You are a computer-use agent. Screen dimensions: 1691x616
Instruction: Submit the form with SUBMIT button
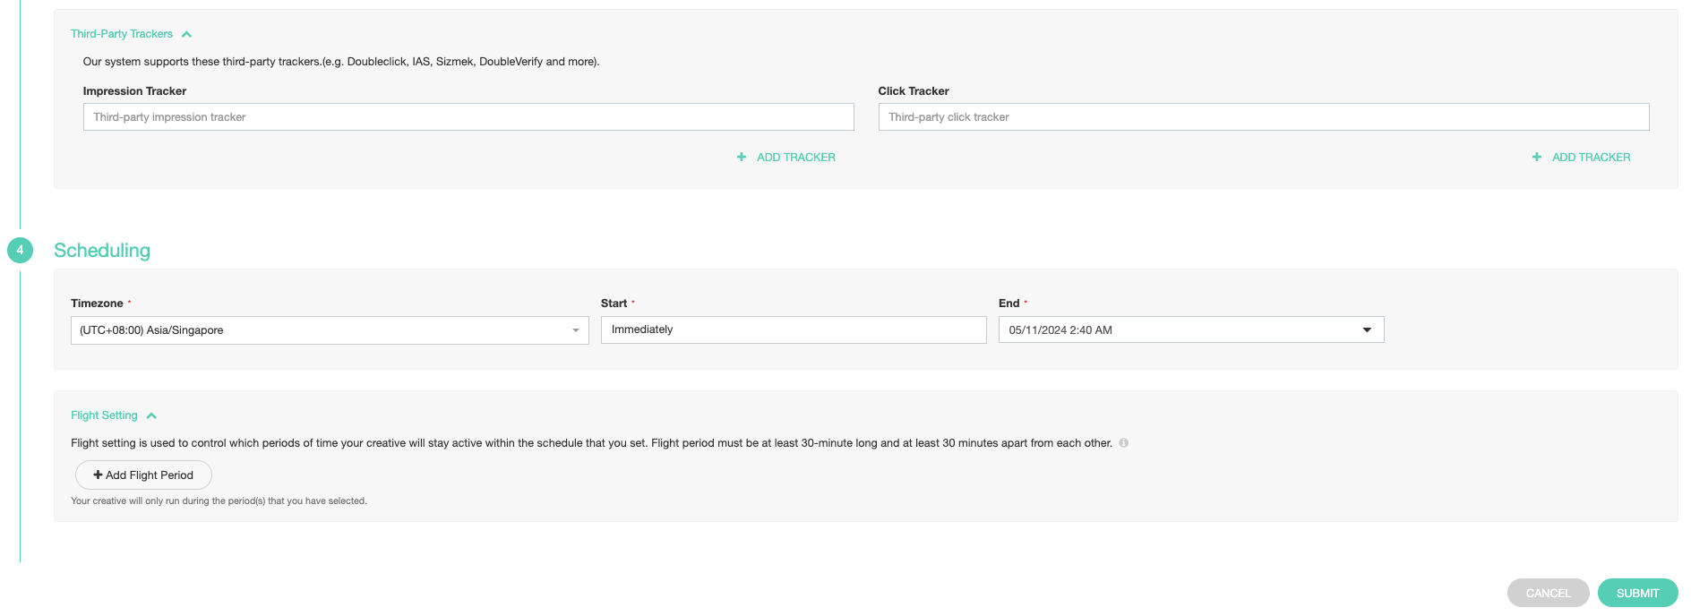tap(1637, 593)
